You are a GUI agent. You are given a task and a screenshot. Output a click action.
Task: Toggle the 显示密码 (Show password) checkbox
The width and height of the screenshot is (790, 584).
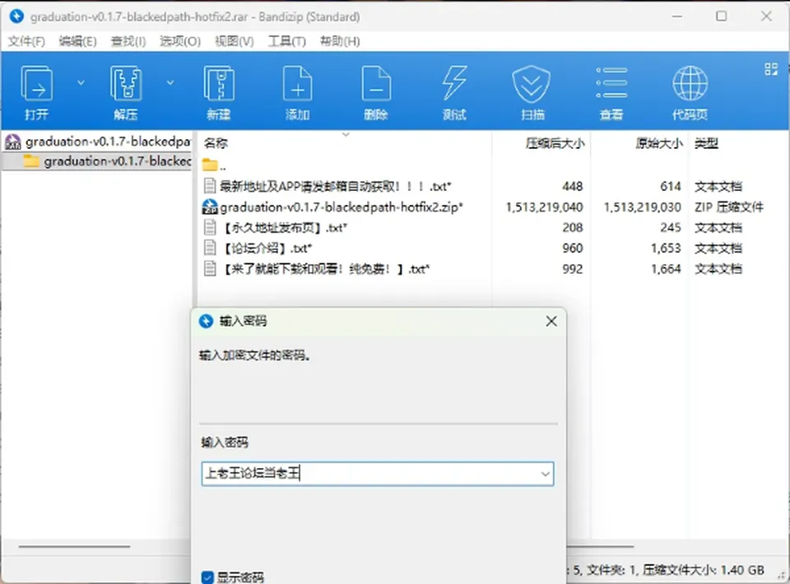point(207,577)
